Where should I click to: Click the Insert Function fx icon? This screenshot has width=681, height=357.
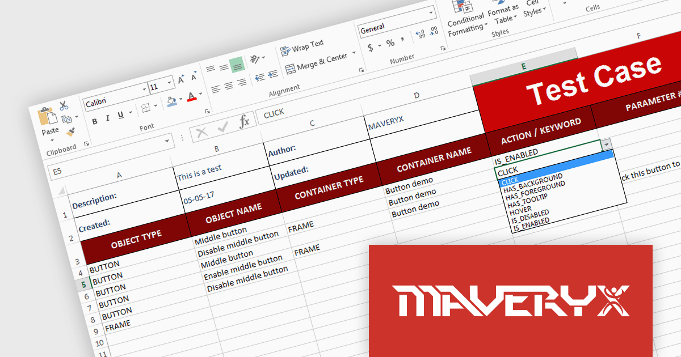pyautogui.click(x=245, y=122)
